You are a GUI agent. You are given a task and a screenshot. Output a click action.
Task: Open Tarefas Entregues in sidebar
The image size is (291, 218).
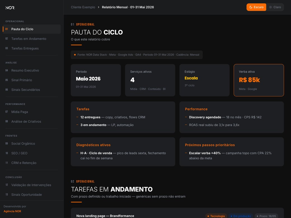tap(32, 48)
